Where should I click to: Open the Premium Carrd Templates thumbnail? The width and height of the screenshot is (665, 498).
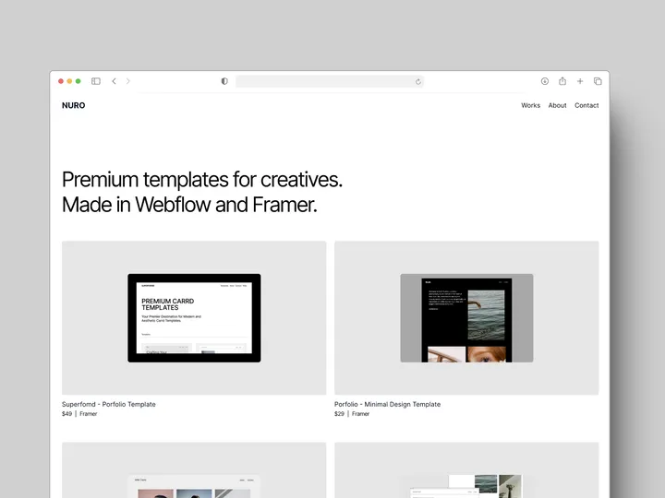pyautogui.click(x=194, y=318)
